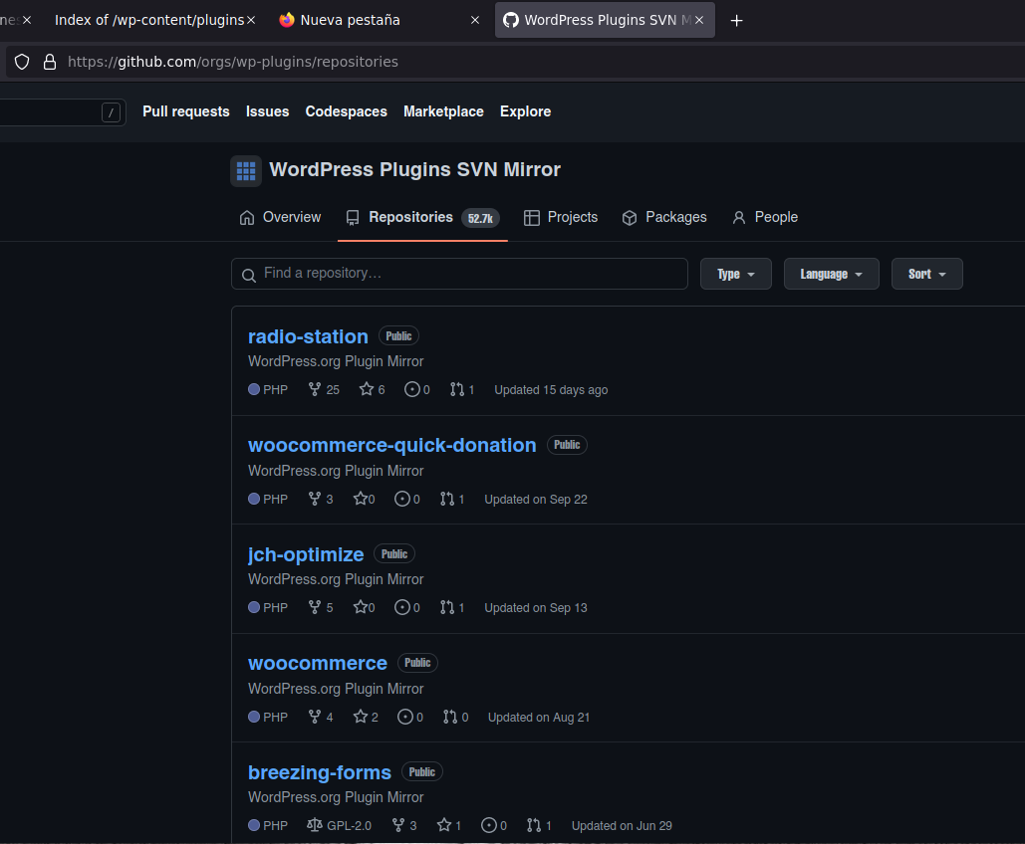Screen dimensions: 1025x844
Task: Click the fork count icon for radio-station
Action: tap(315, 390)
